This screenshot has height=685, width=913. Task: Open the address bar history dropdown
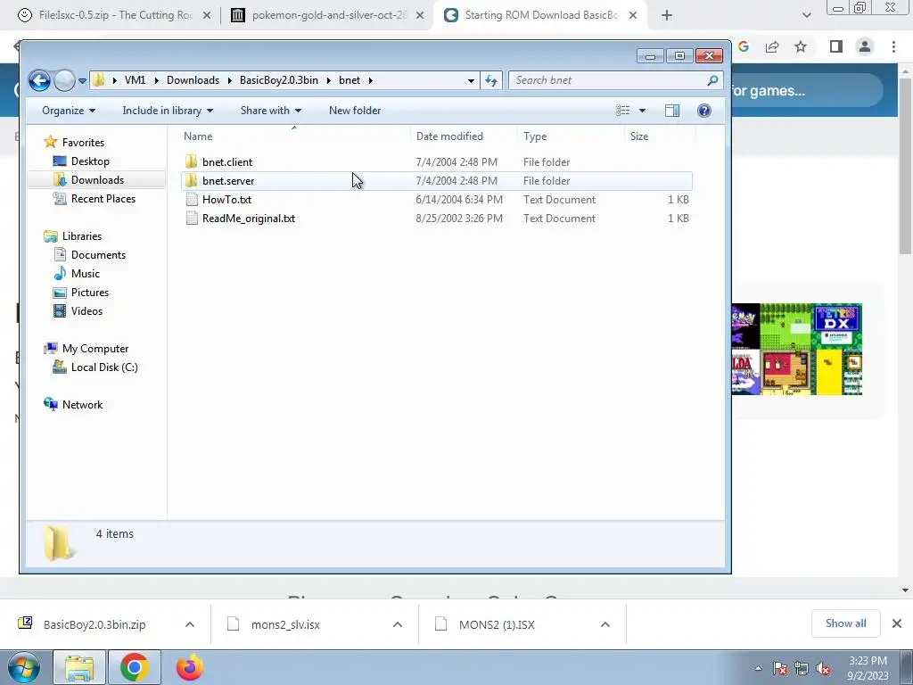click(471, 80)
